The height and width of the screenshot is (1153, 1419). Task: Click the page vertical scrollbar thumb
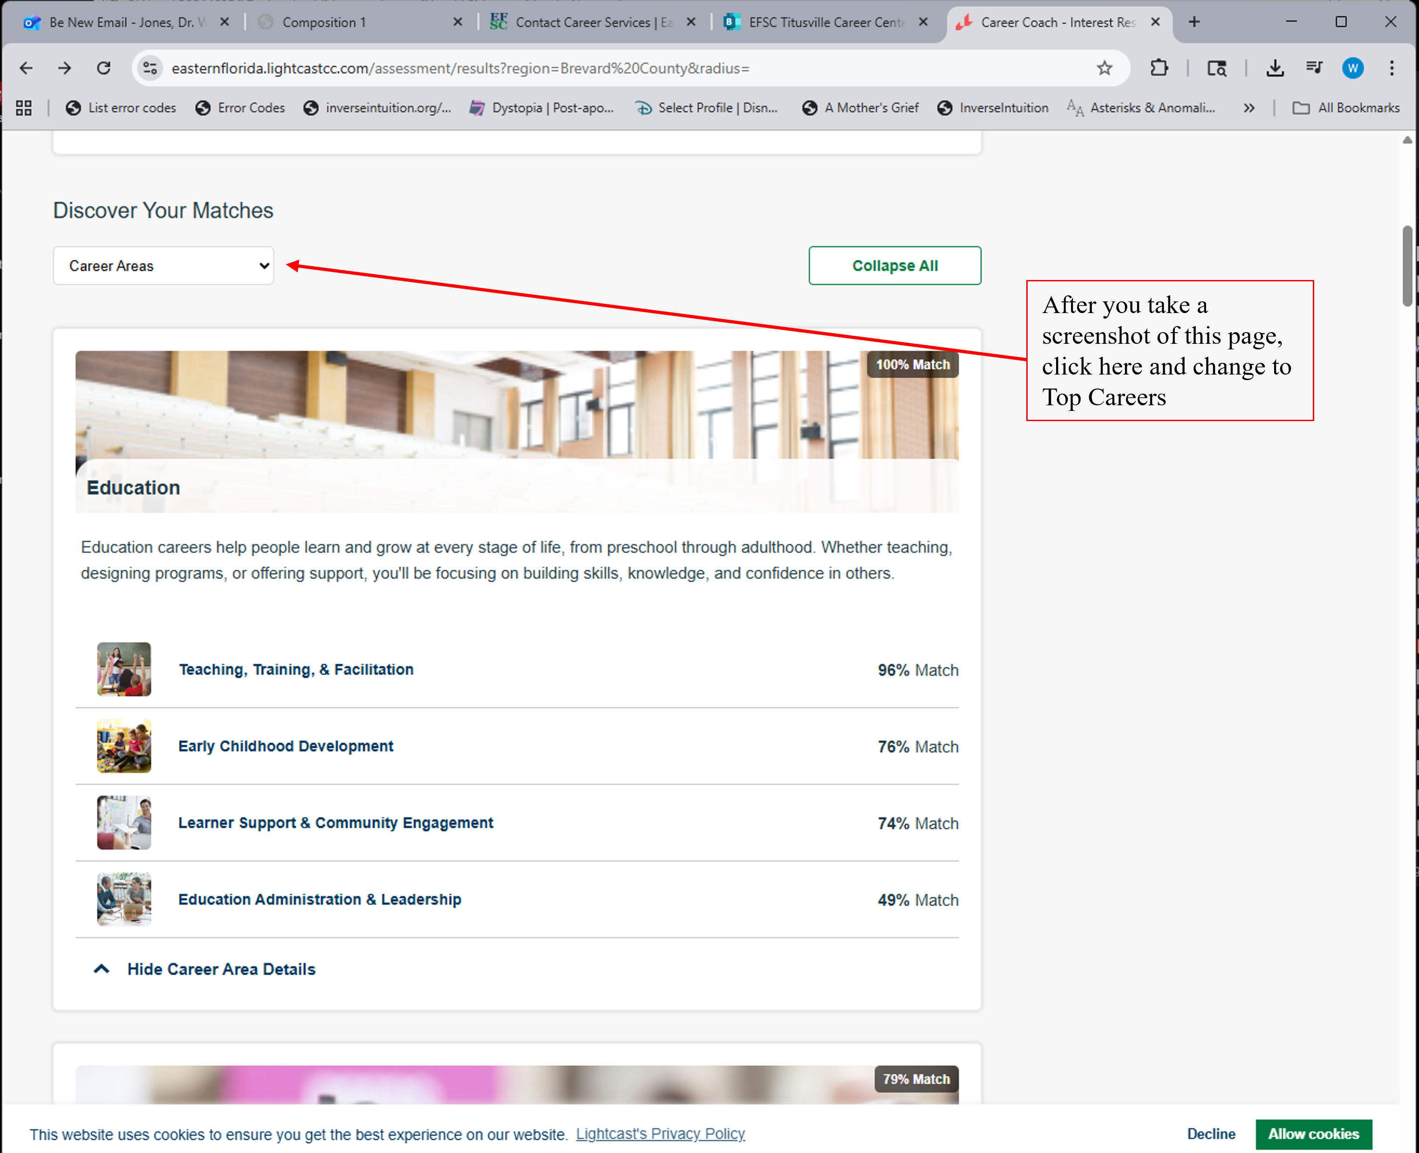coord(1407,266)
